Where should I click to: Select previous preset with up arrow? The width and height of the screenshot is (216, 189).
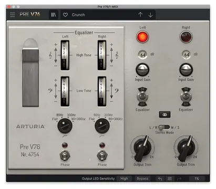pos(140,15)
